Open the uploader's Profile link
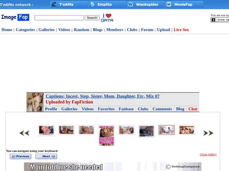This screenshot has width=229, height=171. coord(51,109)
